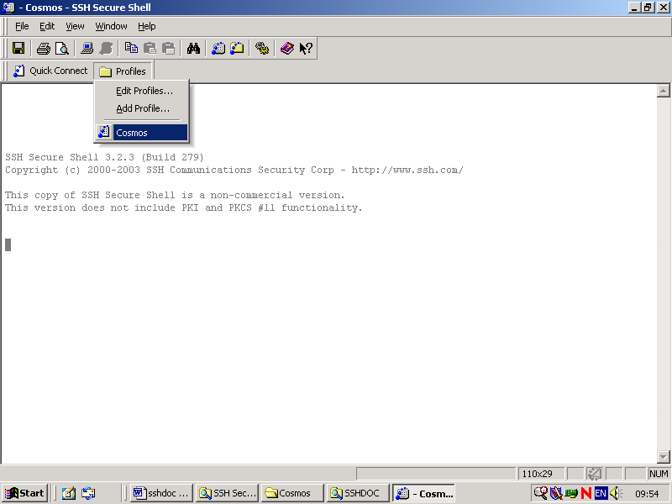Click the Connect computer icon
672x504 pixels.
tap(87, 49)
